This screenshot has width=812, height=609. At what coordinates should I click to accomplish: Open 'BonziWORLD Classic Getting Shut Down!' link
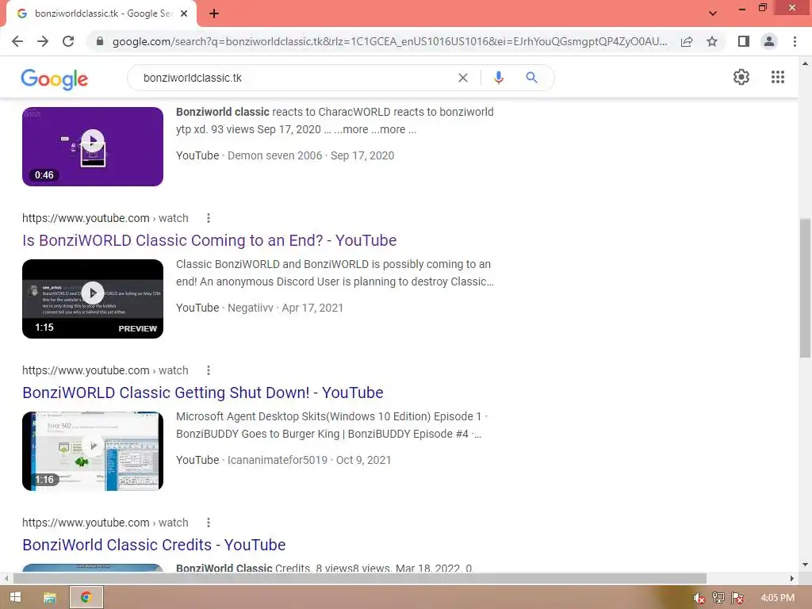[202, 393]
